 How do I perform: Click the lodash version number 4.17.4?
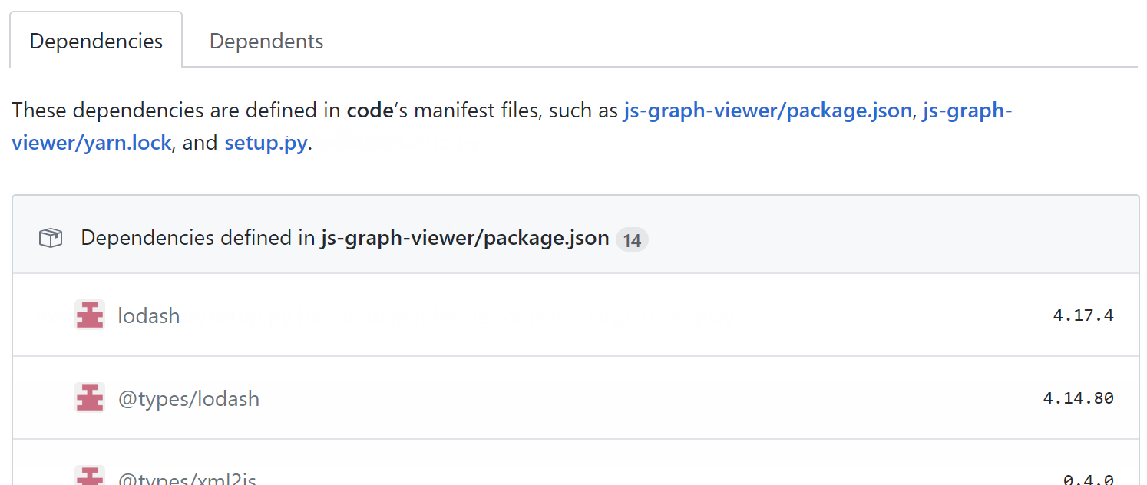click(x=1083, y=315)
